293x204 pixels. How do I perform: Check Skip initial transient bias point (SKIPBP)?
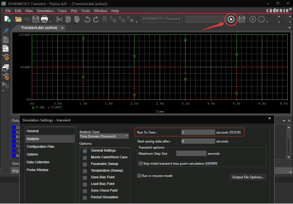[x=141, y=163]
